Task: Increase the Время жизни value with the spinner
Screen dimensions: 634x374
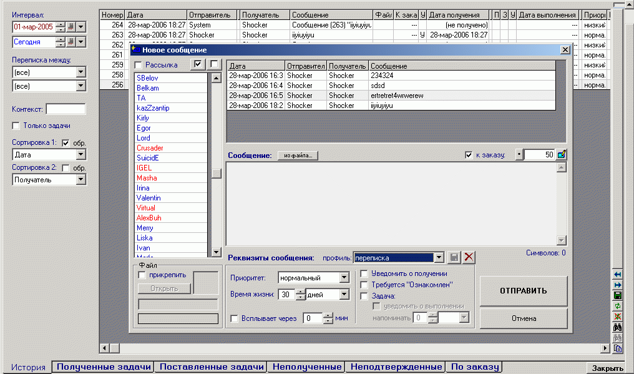Action: point(300,292)
